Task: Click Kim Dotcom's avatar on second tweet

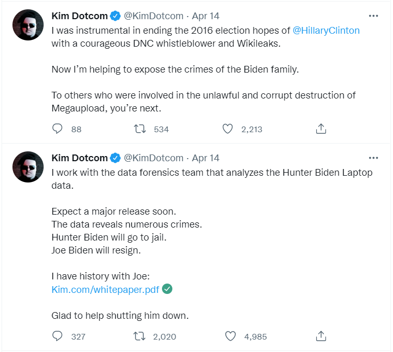Action: tap(27, 167)
